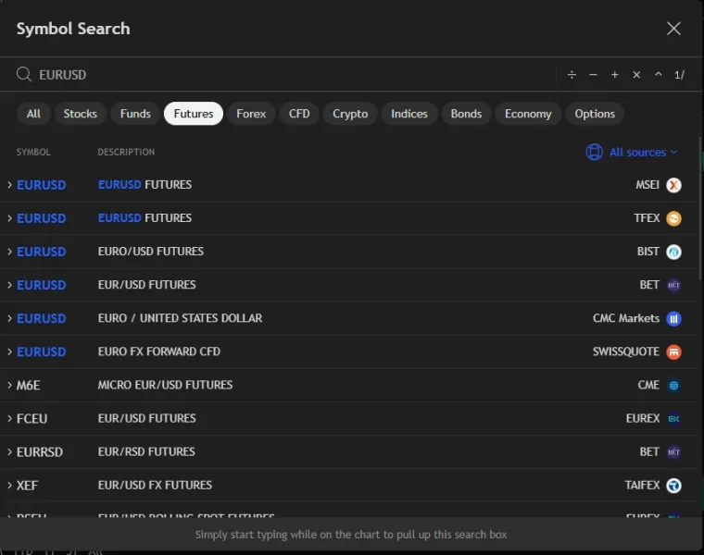The width and height of the screenshot is (704, 555).
Task: Insert the plus operator in search bar
Action: pyautogui.click(x=614, y=75)
